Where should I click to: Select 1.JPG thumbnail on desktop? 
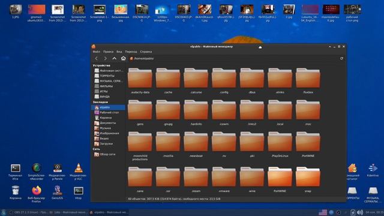click(x=16, y=11)
